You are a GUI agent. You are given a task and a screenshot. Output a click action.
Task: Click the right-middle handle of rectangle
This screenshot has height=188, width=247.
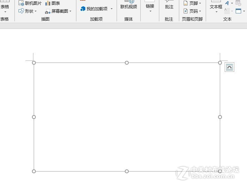(x=220, y=117)
